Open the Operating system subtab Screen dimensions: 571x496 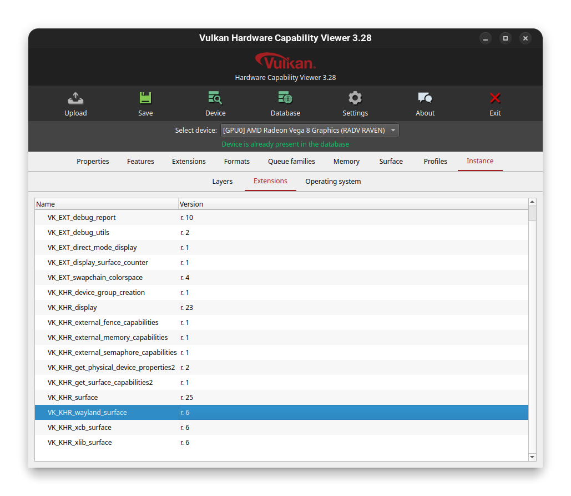click(333, 181)
